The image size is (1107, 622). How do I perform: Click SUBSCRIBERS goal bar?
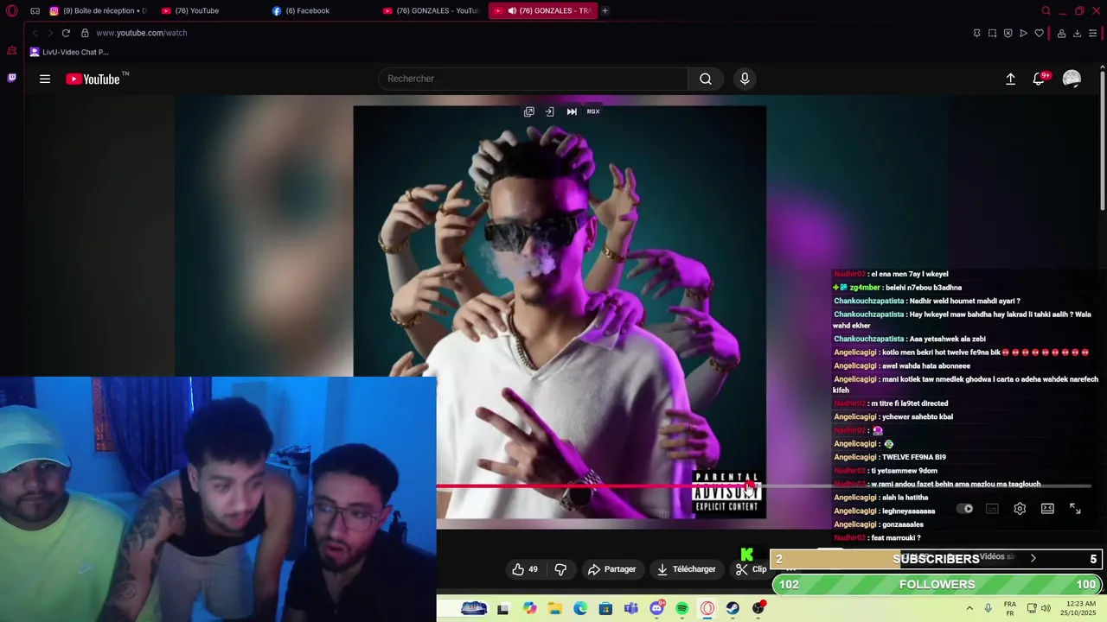[x=937, y=559]
